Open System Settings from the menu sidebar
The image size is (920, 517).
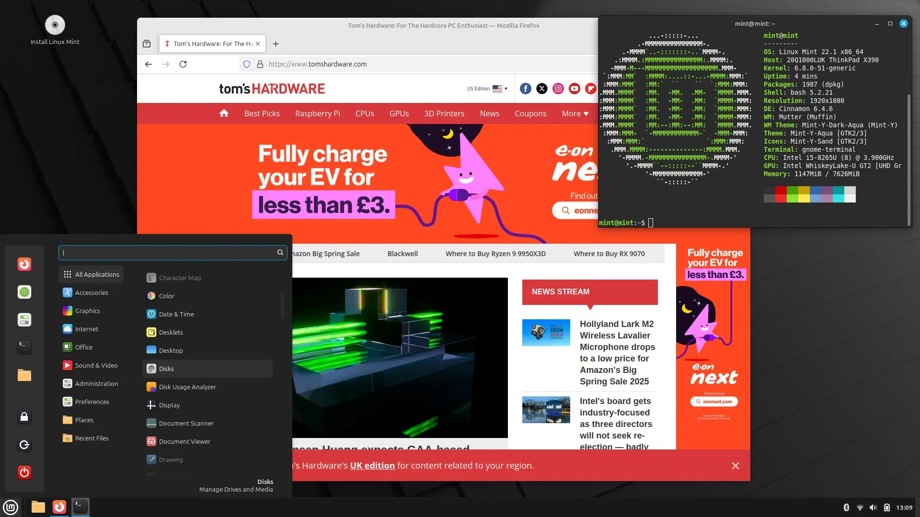click(x=24, y=320)
